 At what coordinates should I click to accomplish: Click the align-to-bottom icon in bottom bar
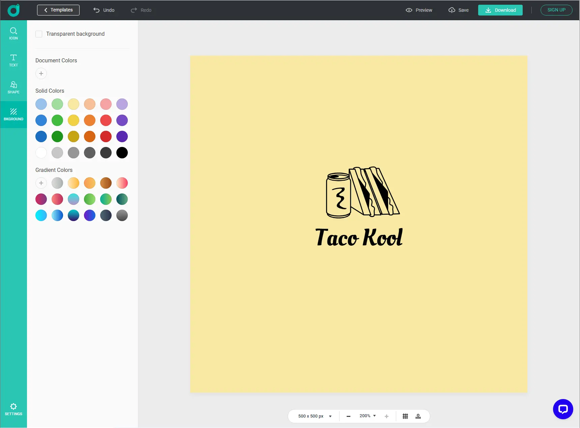point(418,416)
